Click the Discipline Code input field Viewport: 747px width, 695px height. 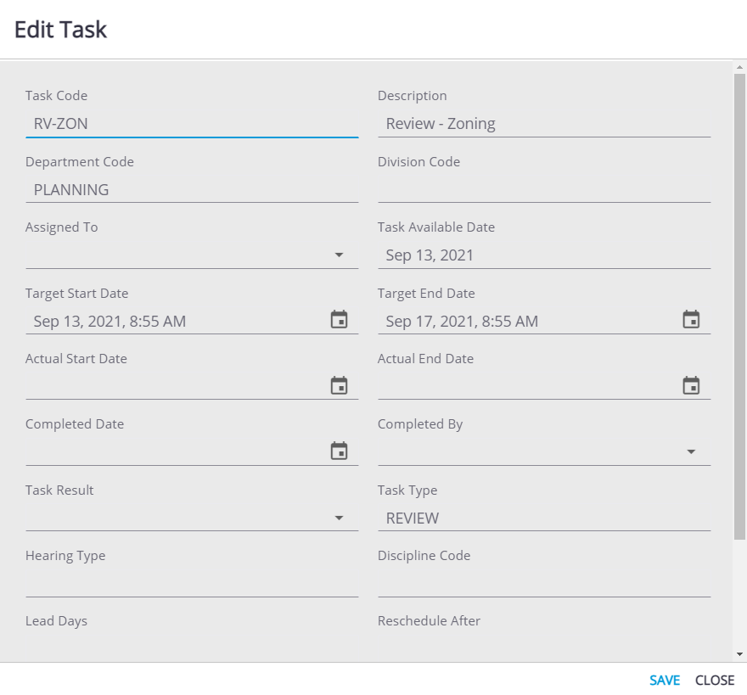tap(544, 584)
